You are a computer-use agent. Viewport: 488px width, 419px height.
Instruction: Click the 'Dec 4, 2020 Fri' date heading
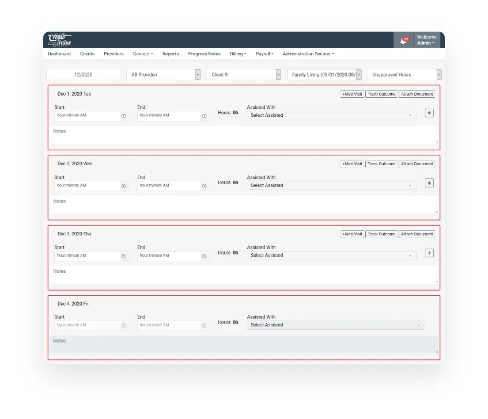point(73,304)
